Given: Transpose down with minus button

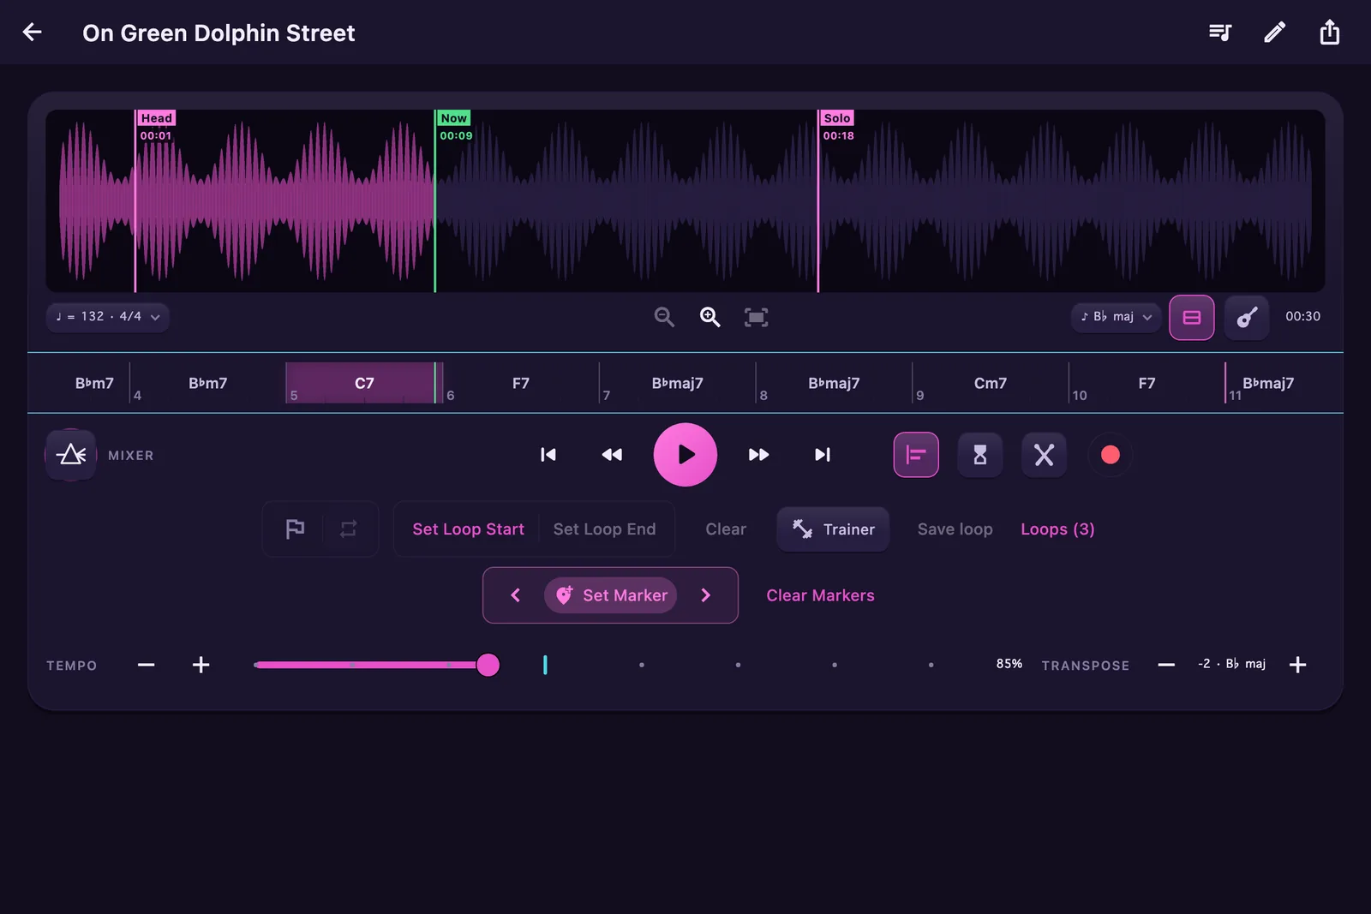Looking at the screenshot, I should [x=1166, y=665].
